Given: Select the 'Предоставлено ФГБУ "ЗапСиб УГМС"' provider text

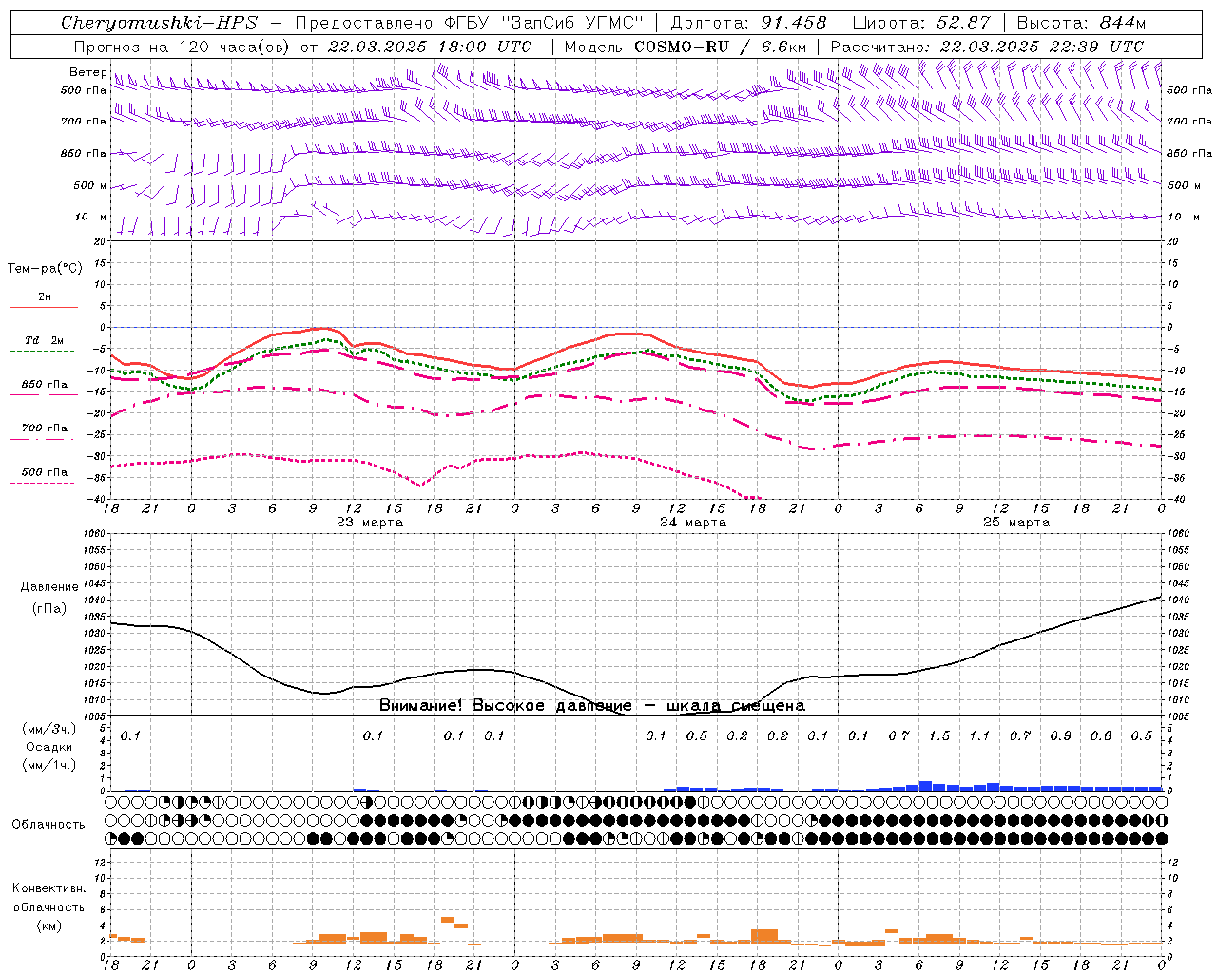Looking at the screenshot, I should (x=470, y=23).
